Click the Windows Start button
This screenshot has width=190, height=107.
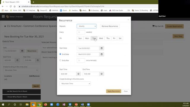pos(3,104)
